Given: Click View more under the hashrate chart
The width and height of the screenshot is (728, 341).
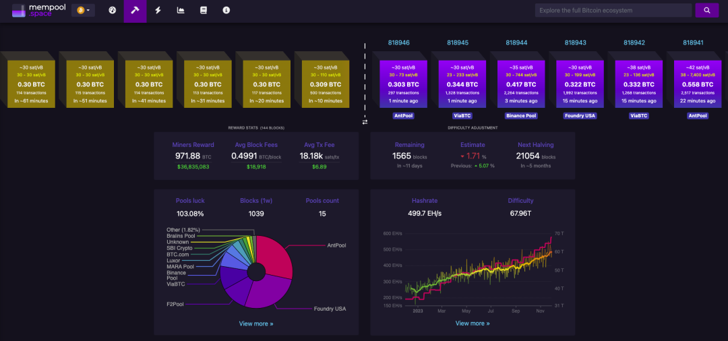Looking at the screenshot, I should coord(473,323).
